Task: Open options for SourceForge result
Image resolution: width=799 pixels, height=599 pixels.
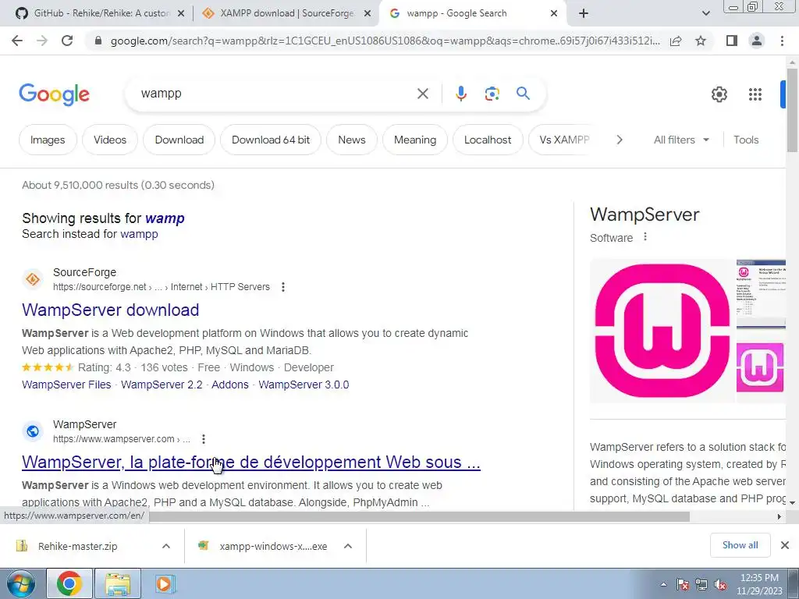Action: pyautogui.click(x=282, y=287)
